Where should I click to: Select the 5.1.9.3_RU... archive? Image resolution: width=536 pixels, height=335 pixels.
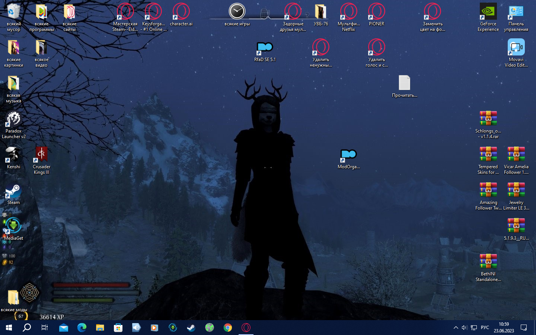(516, 229)
